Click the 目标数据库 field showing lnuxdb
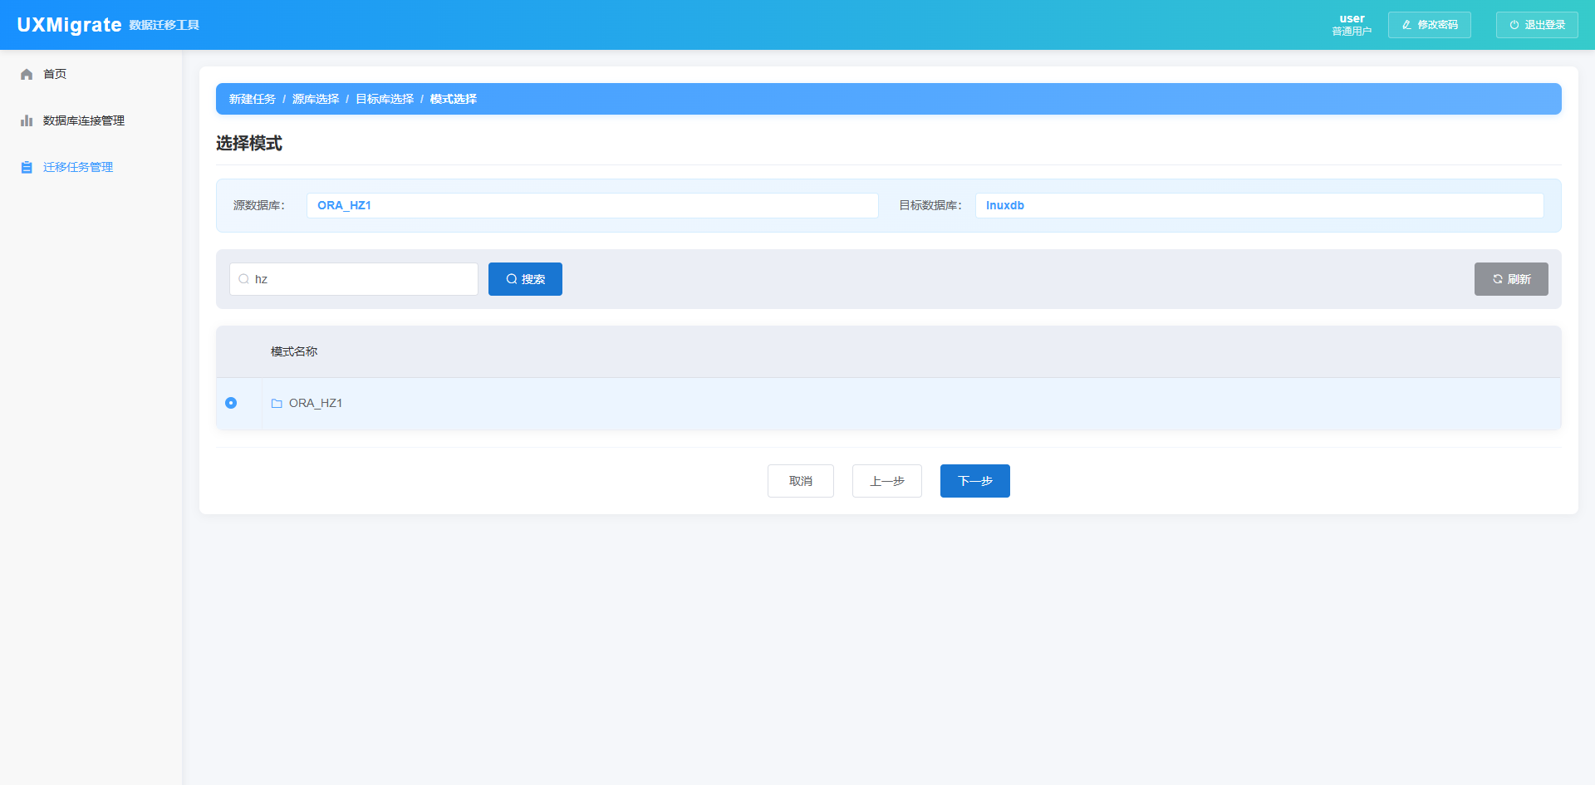This screenshot has height=785, width=1595. point(1259,205)
